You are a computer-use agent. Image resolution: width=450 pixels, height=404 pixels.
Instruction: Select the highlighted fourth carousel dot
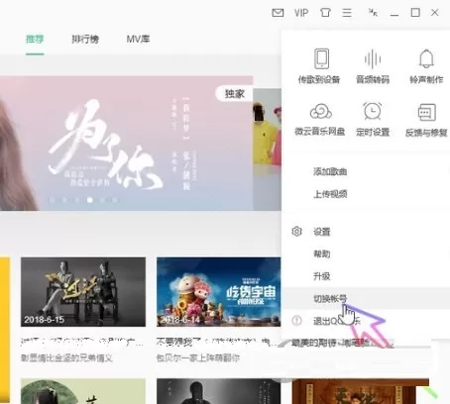[89, 200]
